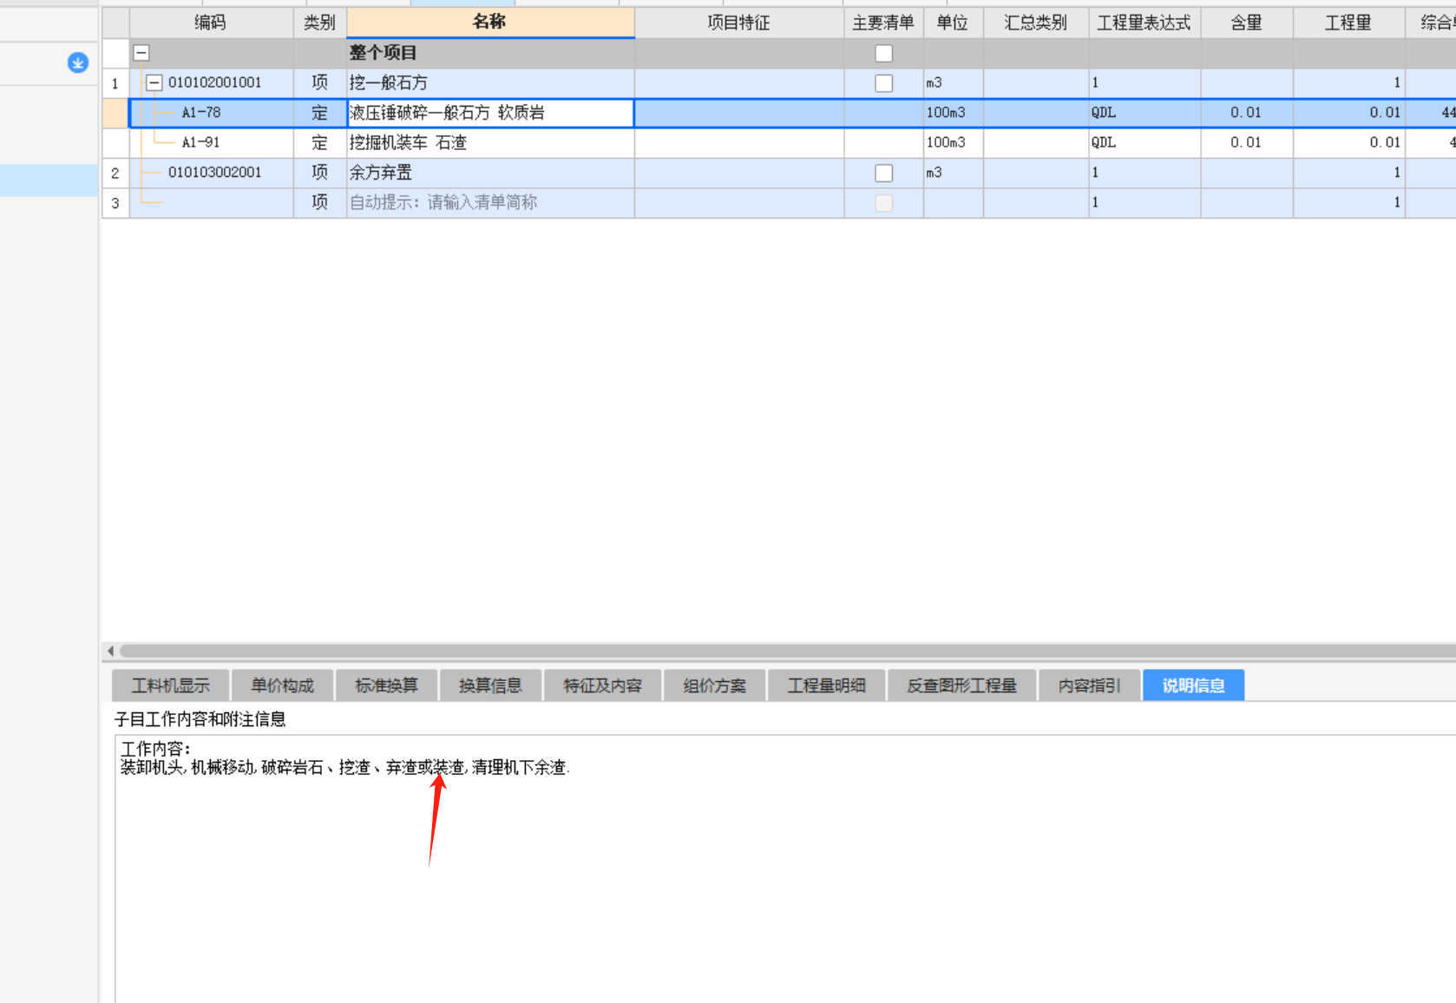Check 主要清单 box for 余方弃置 row
This screenshot has height=1003, width=1456.
point(883,173)
